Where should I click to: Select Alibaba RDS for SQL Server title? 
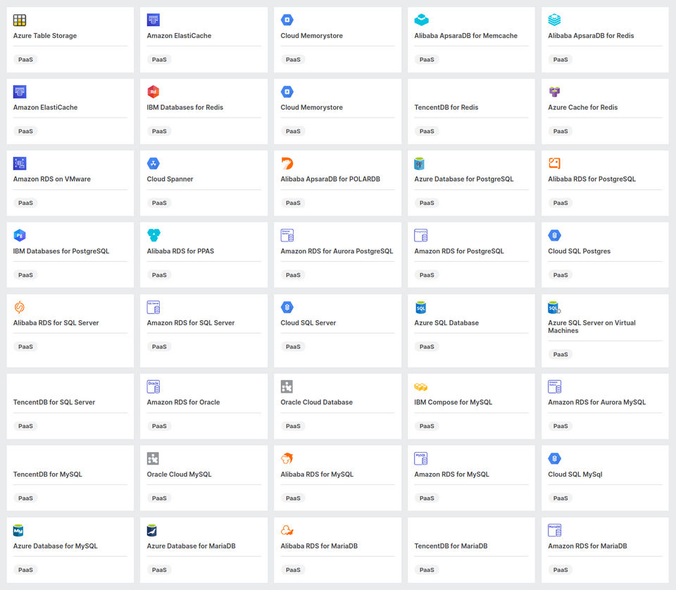pos(56,322)
